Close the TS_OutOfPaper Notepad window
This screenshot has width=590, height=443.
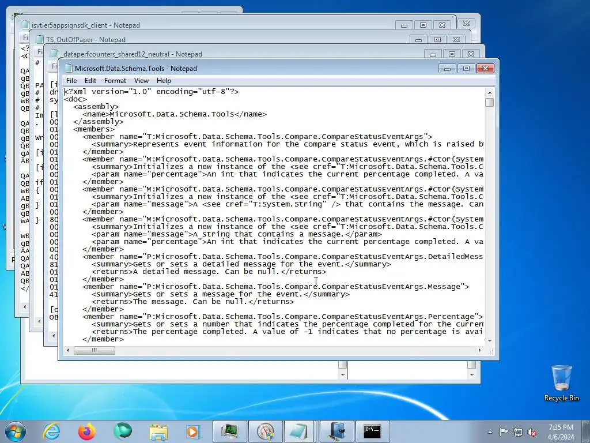pyautogui.click(x=456, y=40)
